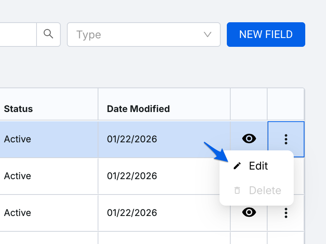326x244 pixels.
Task: Sort by the Date Modified column header
Action: [x=138, y=109]
